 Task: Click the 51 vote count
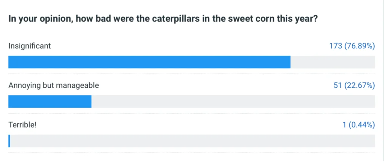click(x=338, y=85)
